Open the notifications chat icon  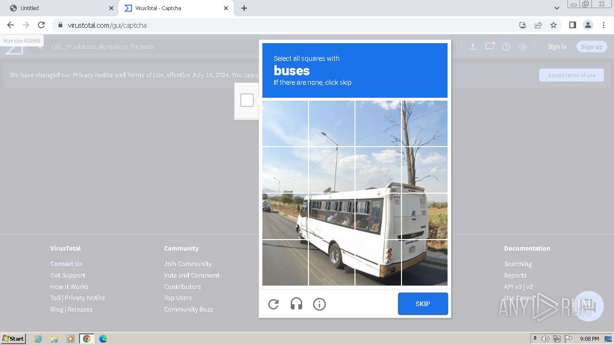pyautogui.click(x=489, y=46)
